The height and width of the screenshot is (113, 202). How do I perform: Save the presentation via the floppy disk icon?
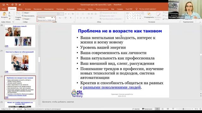coord(3,5)
